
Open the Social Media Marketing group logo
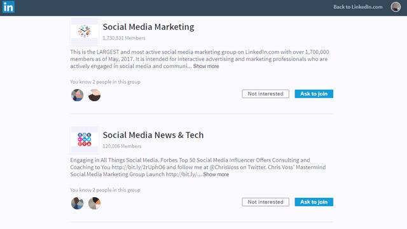[x=85, y=31]
